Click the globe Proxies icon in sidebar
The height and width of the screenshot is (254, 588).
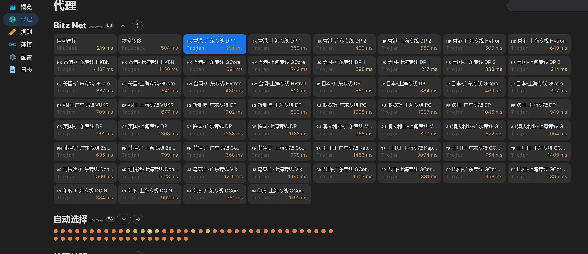13,19
